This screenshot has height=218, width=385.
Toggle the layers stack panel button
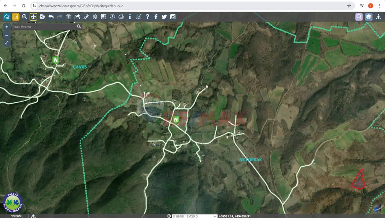pyautogui.click(x=369, y=17)
